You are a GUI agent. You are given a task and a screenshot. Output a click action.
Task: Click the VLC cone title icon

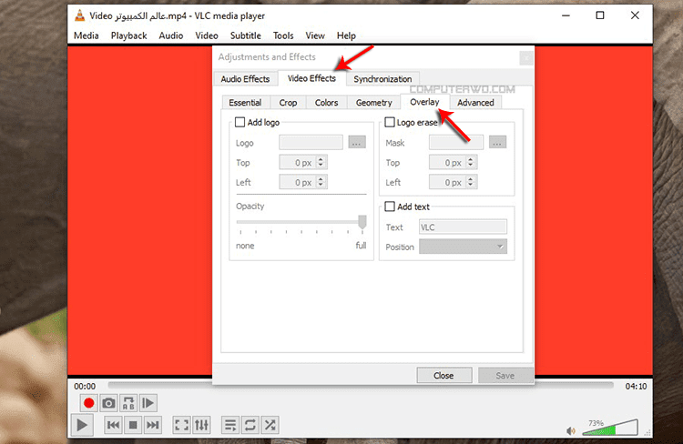click(79, 15)
